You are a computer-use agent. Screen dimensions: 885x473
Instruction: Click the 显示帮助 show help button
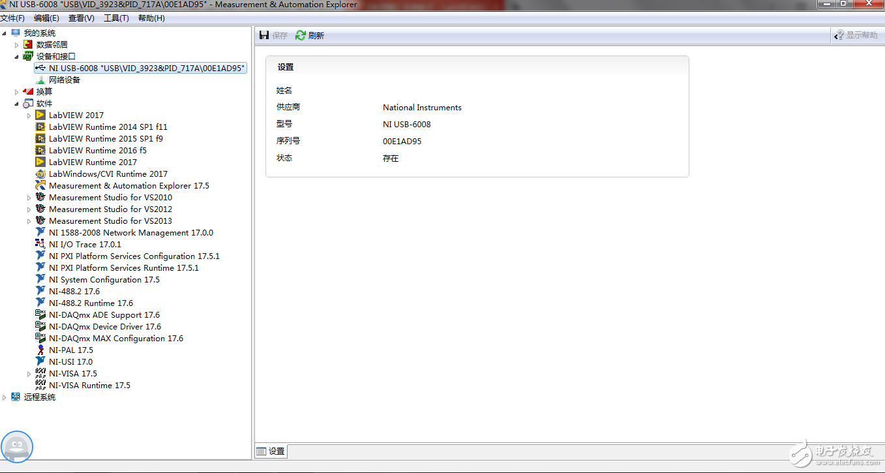click(856, 35)
